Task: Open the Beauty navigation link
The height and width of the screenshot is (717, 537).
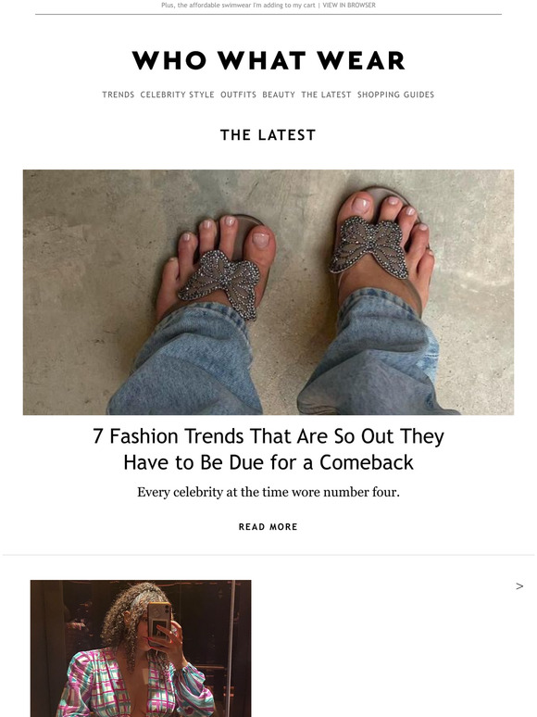Action: coord(279,94)
